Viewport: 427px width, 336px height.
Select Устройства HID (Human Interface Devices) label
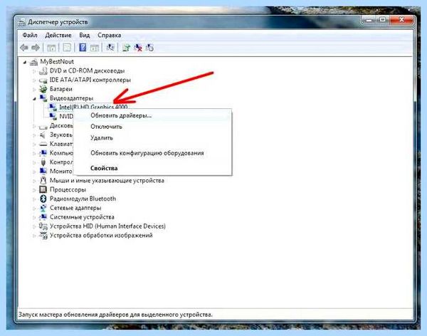tap(107, 226)
